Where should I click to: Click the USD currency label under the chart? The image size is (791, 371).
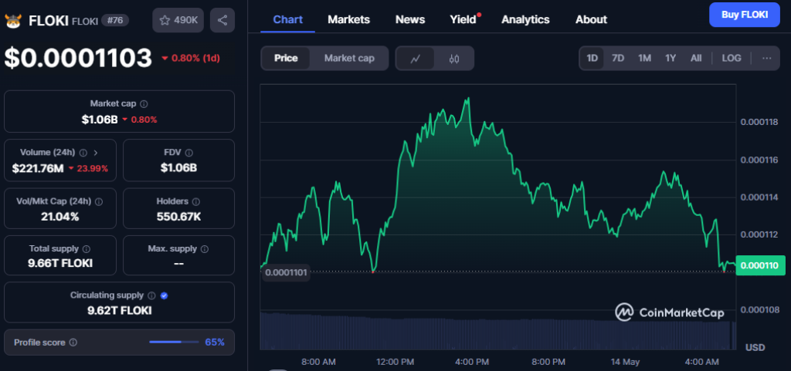pyautogui.click(x=755, y=347)
